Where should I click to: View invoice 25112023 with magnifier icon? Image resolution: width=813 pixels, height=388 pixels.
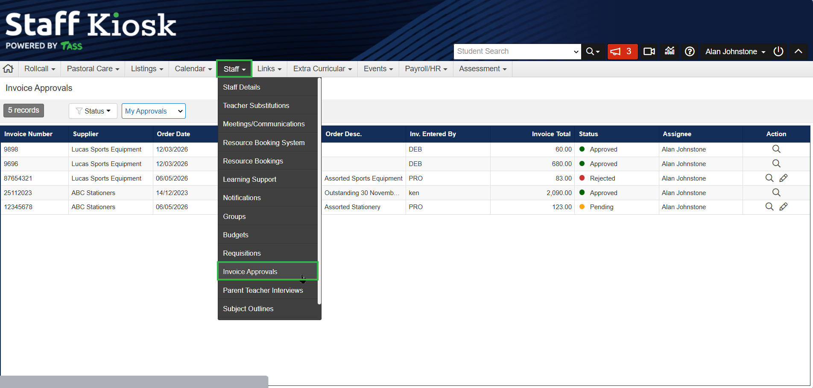pos(776,193)
